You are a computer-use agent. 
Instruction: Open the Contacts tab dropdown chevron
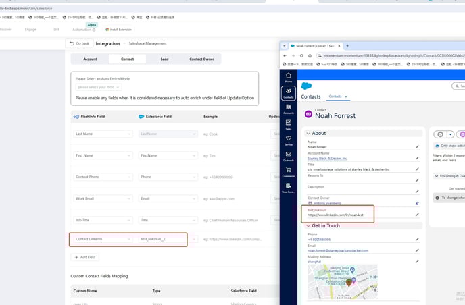(x=346, y=96)
